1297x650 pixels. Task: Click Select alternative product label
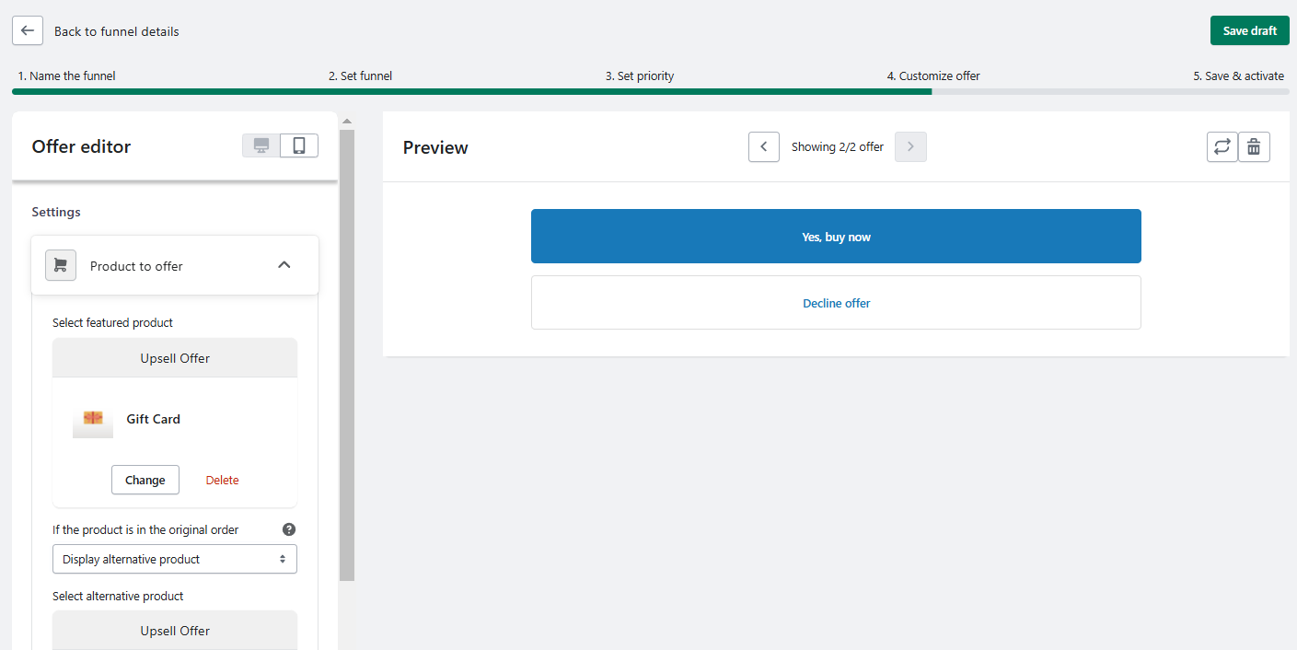coord(118,596)
